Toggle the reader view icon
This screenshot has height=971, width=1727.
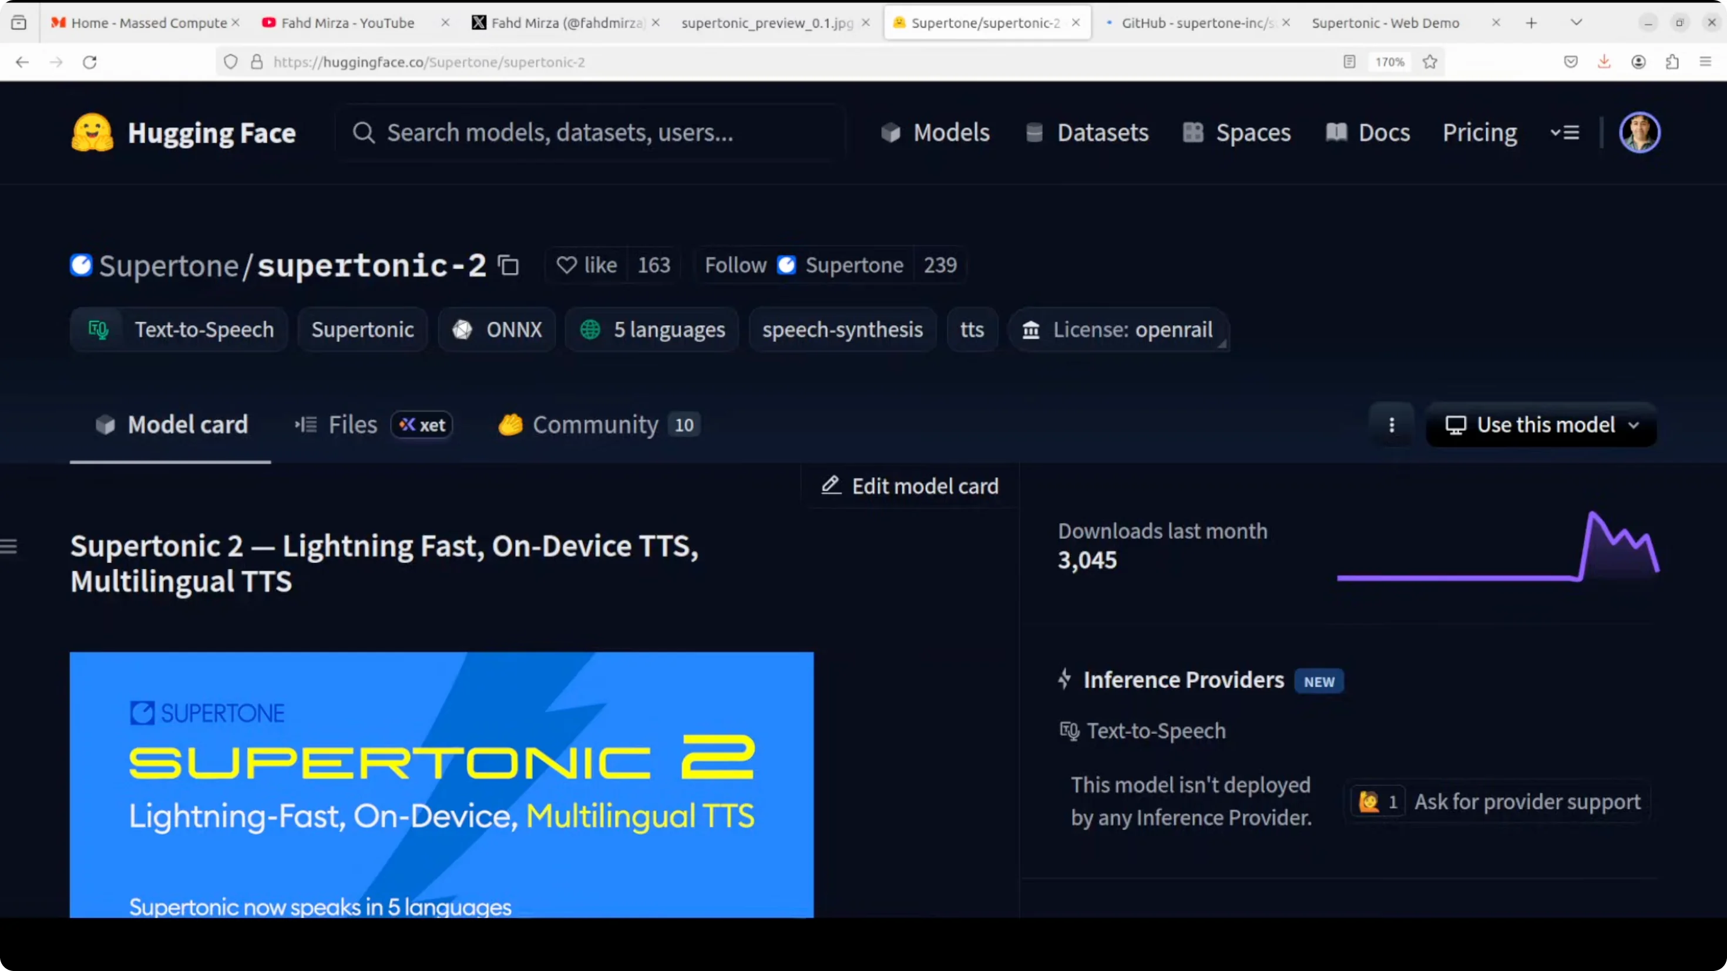pyautogui.click(x=1349, y=62)
